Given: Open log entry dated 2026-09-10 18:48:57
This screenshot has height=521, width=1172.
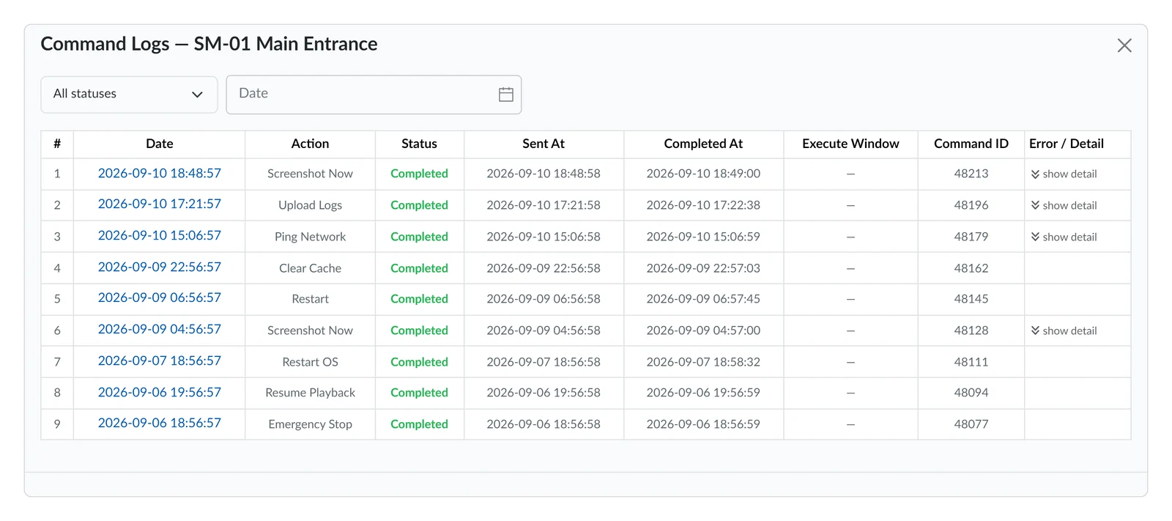Looking at the screenshot, I should point(160,174).
